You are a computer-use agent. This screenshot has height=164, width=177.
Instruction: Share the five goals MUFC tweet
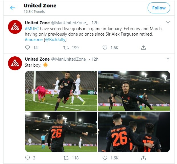(144, 48)
